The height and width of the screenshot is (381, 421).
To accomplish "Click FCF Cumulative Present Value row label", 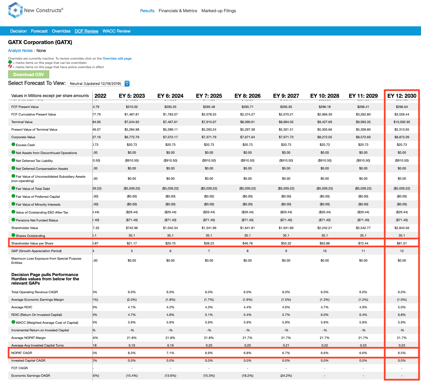I will pyautogui.click(x=34, y=114).
